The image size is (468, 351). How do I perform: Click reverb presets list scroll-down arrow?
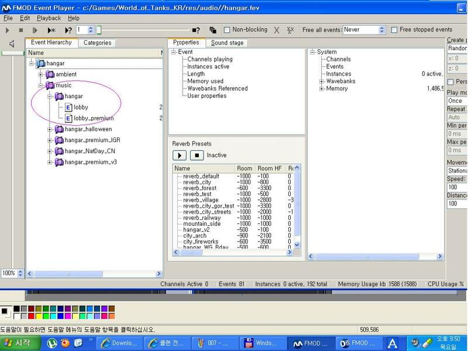297,245
